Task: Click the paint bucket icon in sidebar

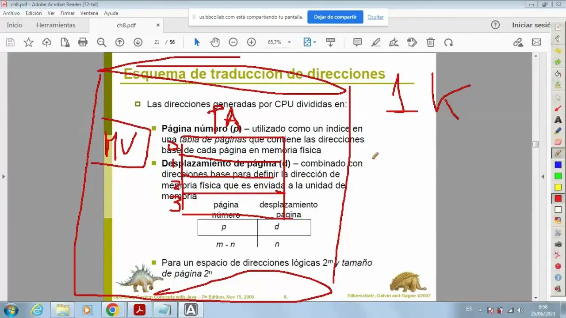Action: [558, 74]
